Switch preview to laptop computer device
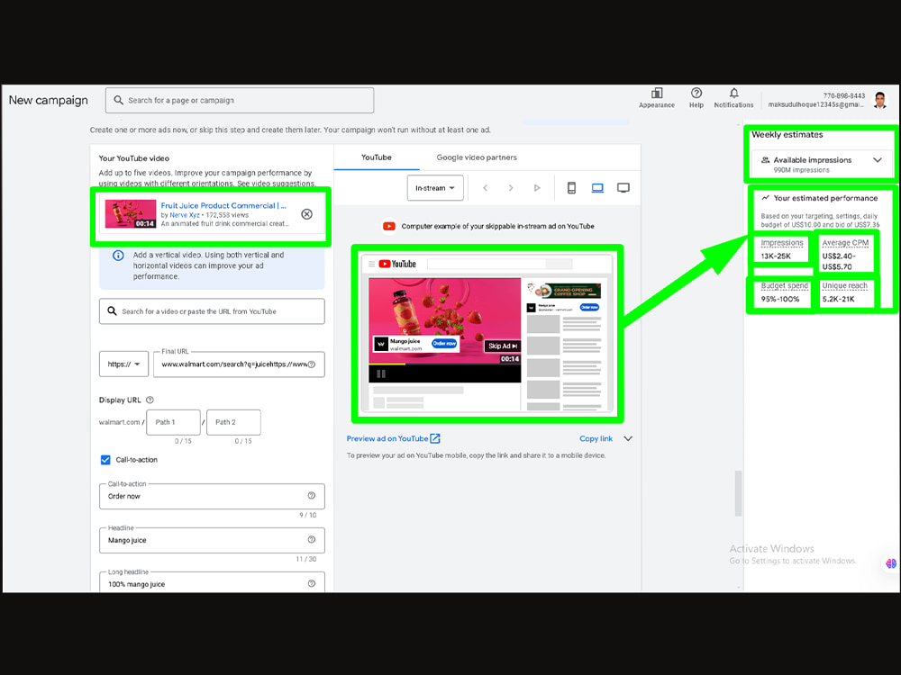 (x=597, y=188)
